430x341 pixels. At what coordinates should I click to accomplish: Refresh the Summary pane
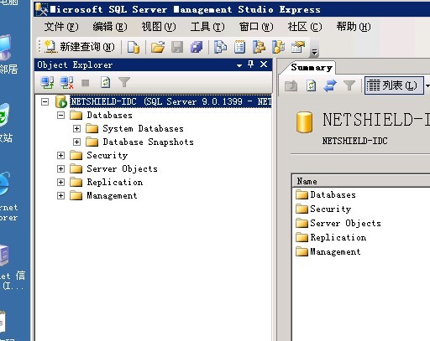click(311, 85)
